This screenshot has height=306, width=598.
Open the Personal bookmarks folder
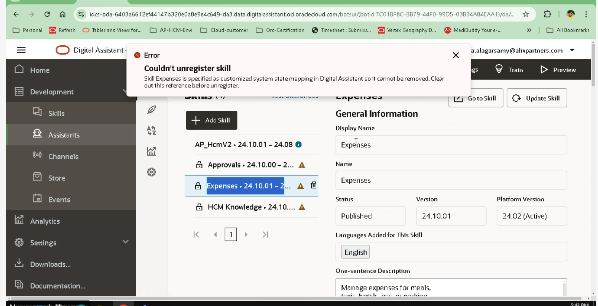click(x=27, y=30)
